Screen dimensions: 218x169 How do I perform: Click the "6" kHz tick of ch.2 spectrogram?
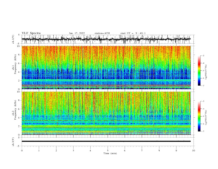coord(20,109)
